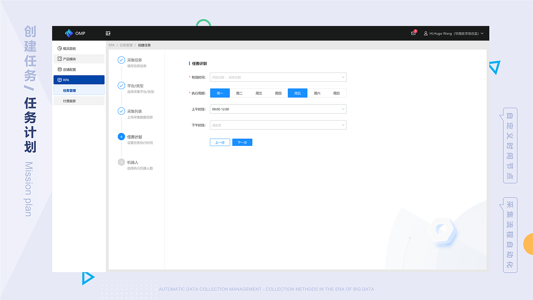Click the 店铺配置 database icon
Viewport: 533px width, 300px height.
pos(60,70)
